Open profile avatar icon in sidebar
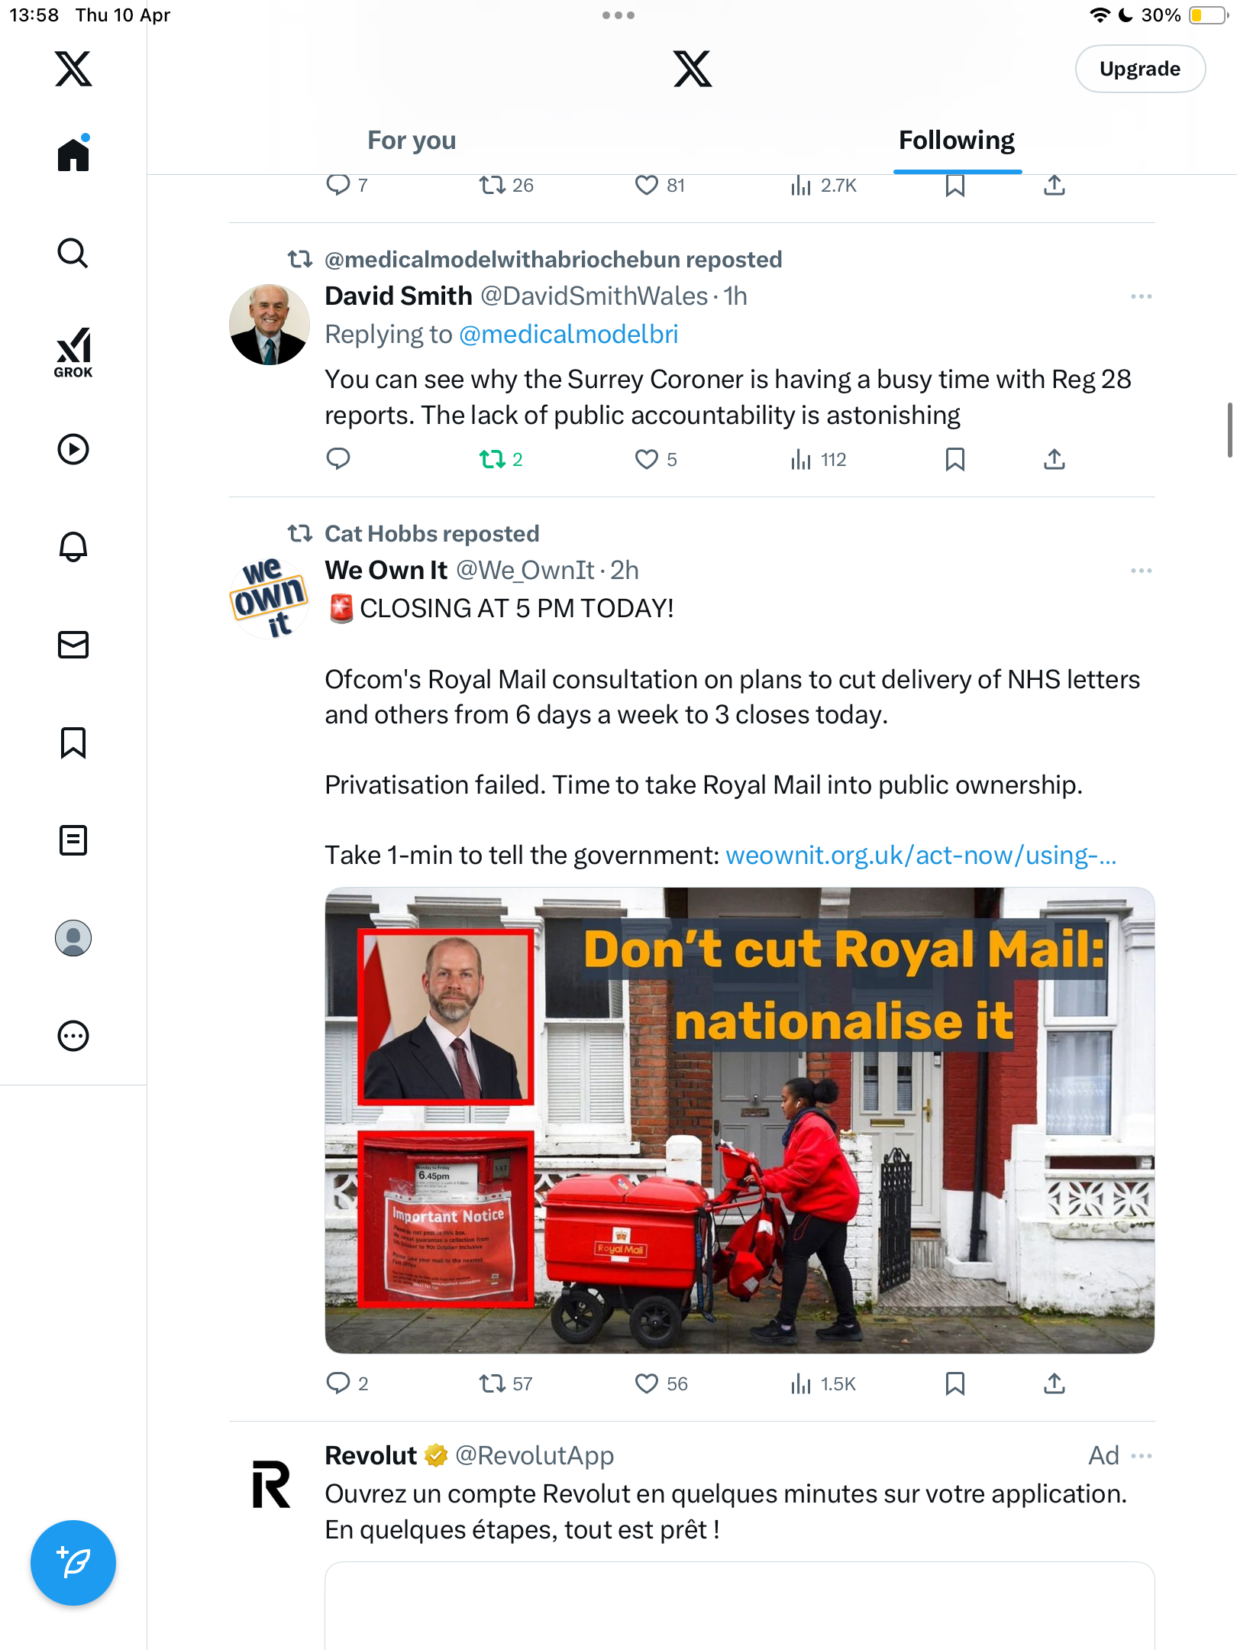Screen dimensions: 1237x1650 73,938
